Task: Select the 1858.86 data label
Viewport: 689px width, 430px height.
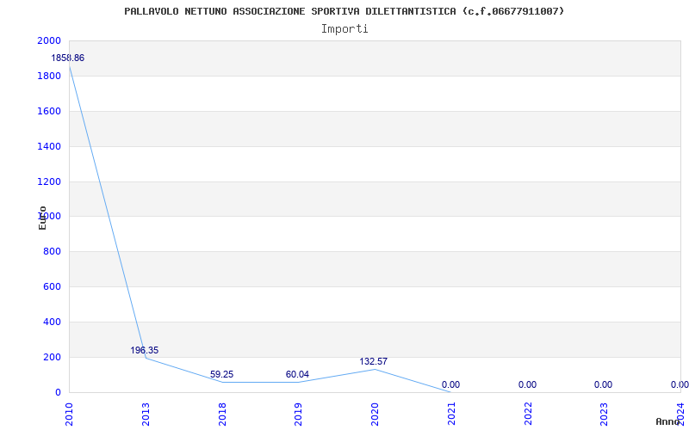Action: [x=68, y=58]
